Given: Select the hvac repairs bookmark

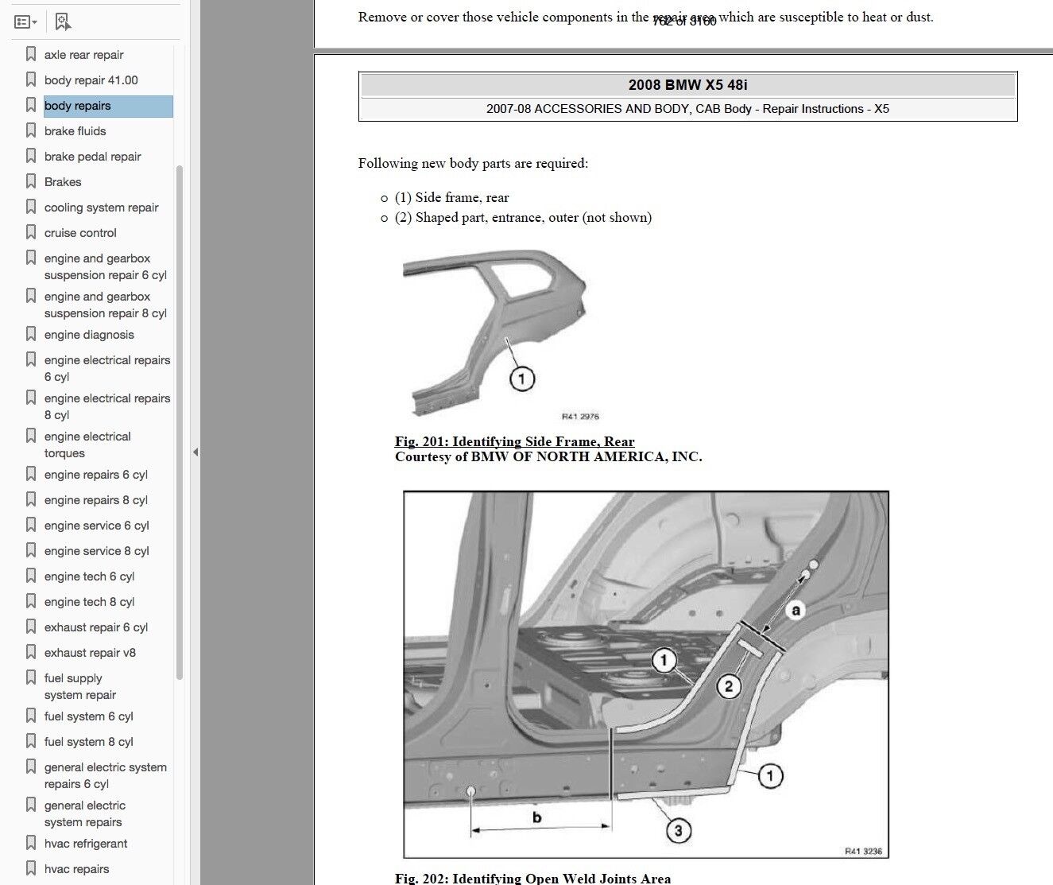Looking at the screenshot, I should pyautogui.click(x=76, y=869).
